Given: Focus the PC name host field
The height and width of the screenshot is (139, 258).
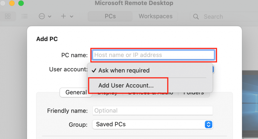Looking at the screenshot, I should click(153, 55).
